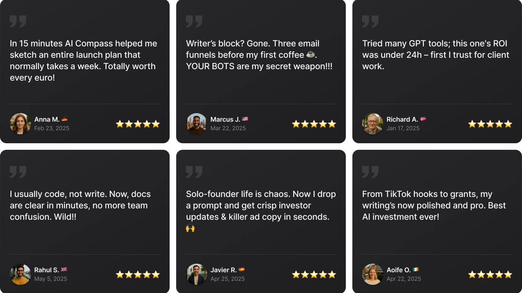The width and height of the screenshot is (522, 293).
Task: Click Aoife O.'s avatar photo
Action: pos(373,274)
